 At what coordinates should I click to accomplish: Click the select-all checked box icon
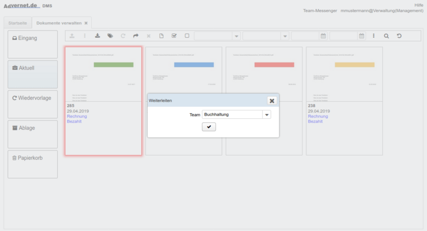(174, 36)
